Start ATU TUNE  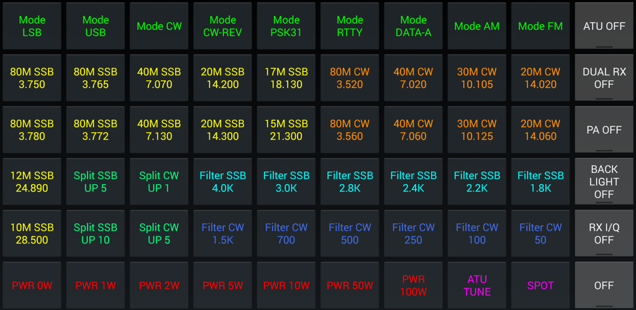[477, 285]
